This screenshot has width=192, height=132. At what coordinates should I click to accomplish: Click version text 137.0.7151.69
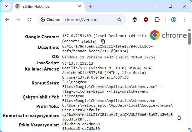click(76, 36)
